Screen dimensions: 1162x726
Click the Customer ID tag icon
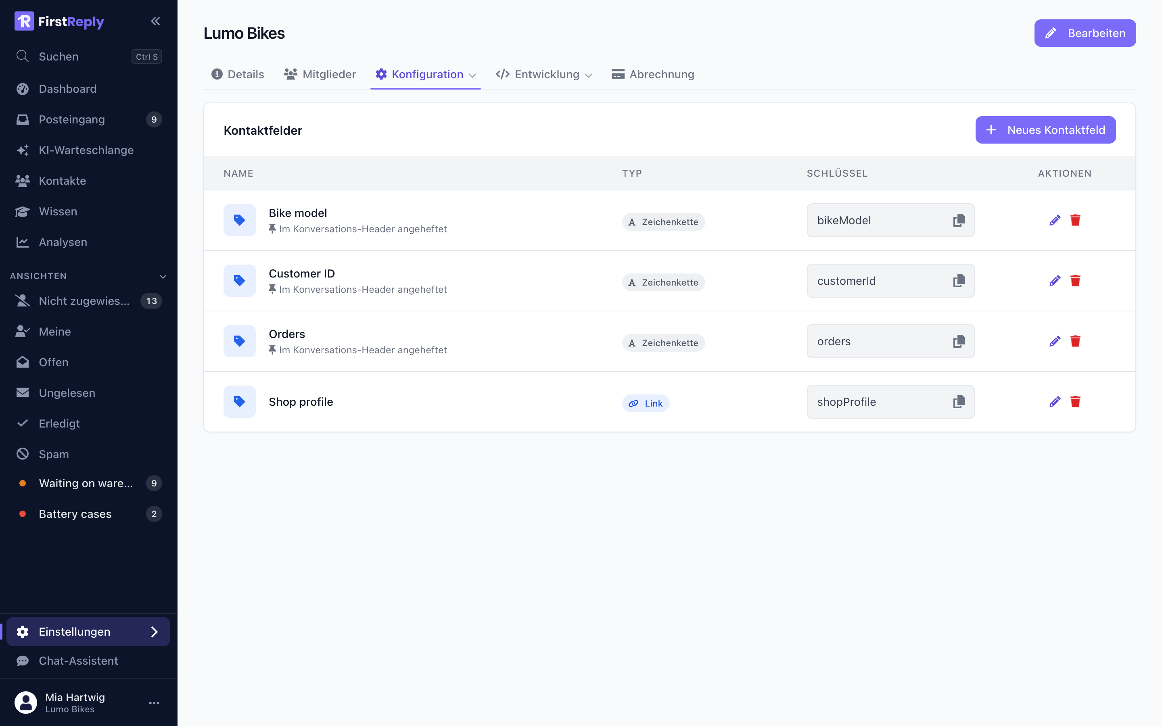pos(240,281)
